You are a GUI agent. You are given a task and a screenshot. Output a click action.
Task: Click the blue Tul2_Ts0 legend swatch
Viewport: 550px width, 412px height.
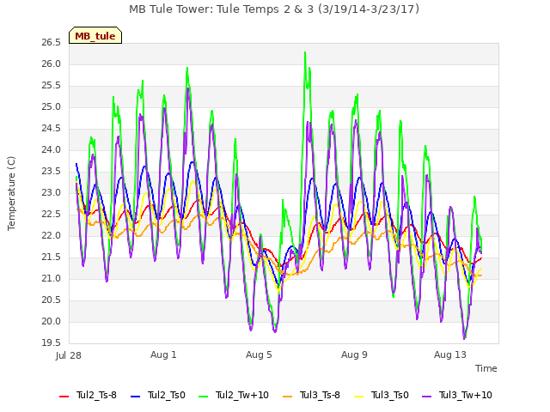(x=136, y=397)
